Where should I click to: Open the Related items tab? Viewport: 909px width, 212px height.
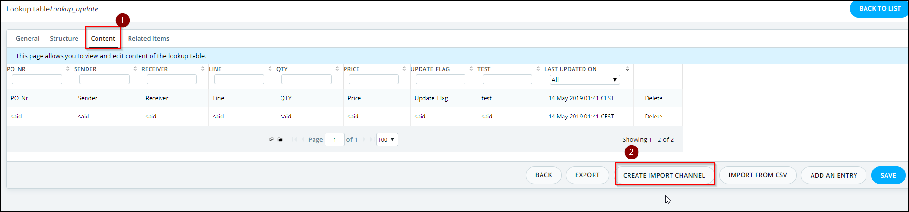pos(149,38)
